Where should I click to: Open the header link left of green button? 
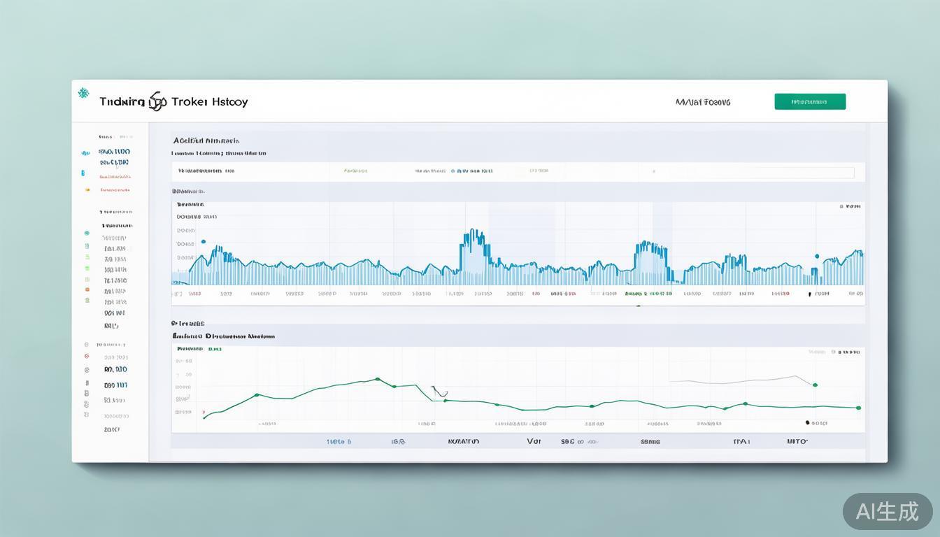pyautogui.click(x=703, y=102)
